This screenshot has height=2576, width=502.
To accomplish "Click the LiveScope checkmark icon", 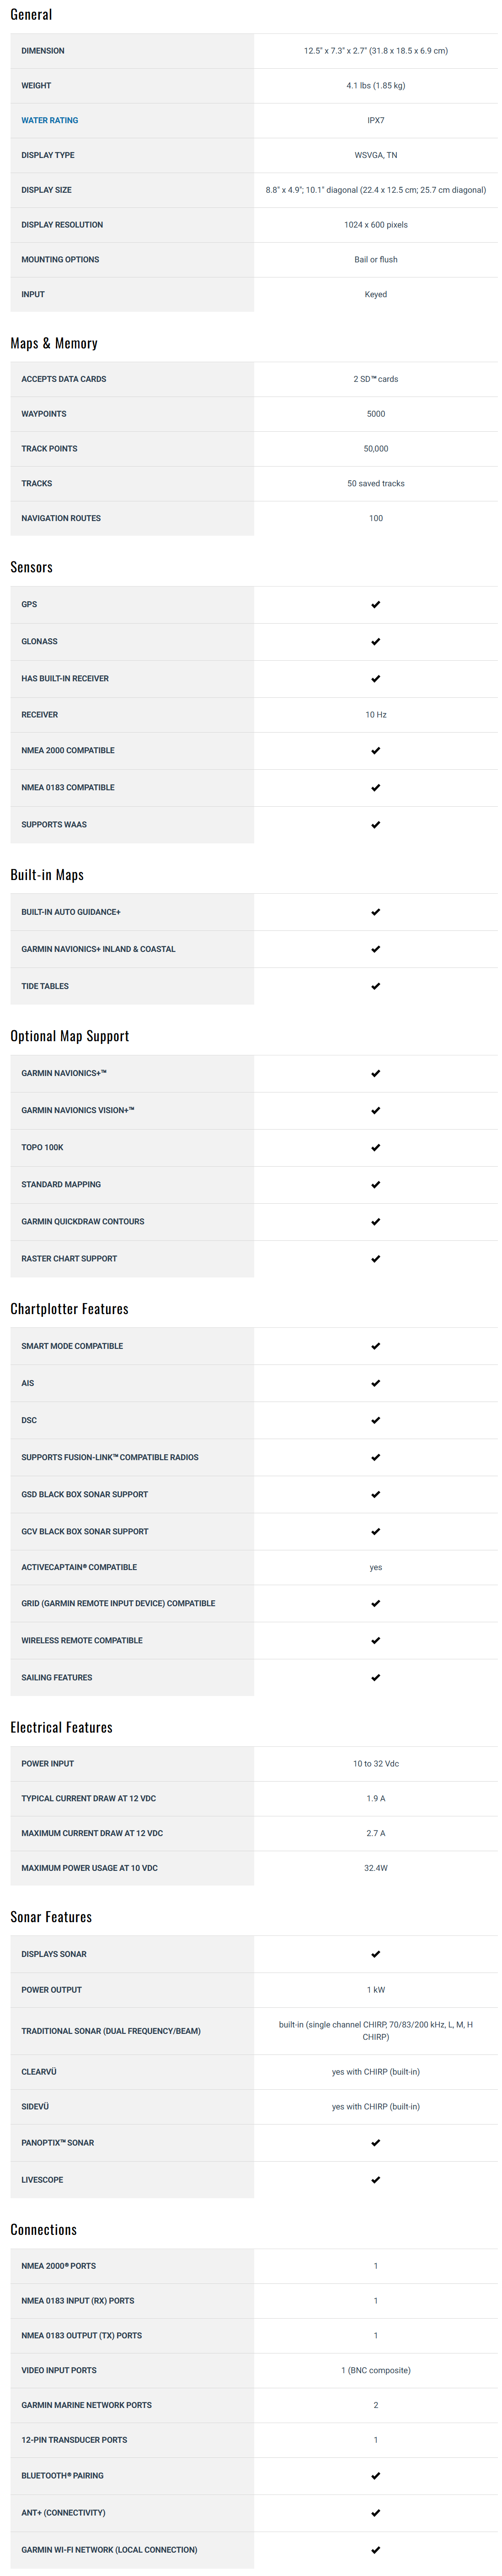I will coord(375,2180).
